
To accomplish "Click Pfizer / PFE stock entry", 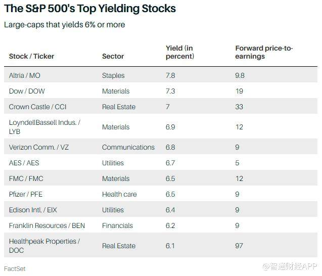I will (26, 194).
